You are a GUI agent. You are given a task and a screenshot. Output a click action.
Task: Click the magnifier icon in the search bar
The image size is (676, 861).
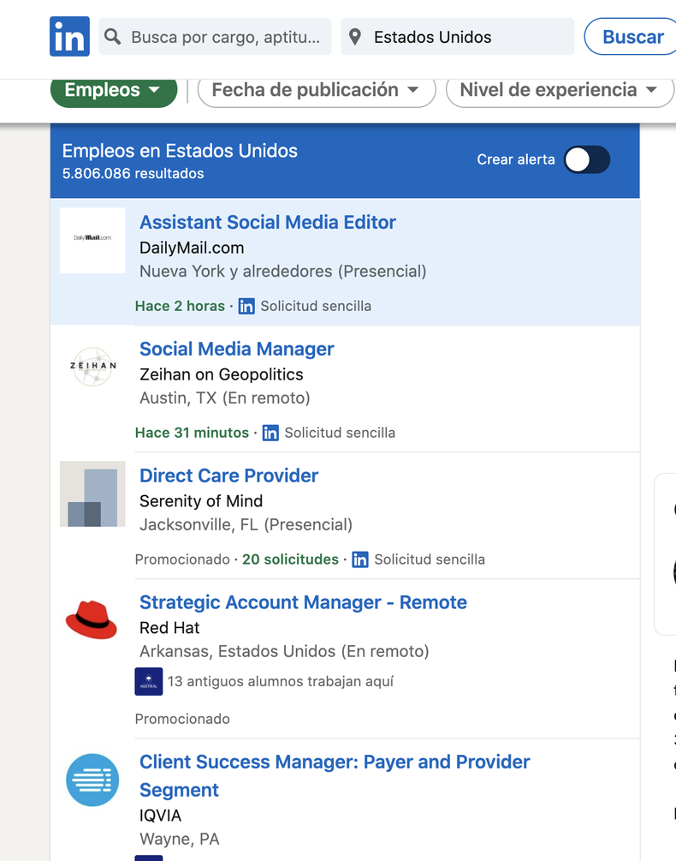pos(112,36)
